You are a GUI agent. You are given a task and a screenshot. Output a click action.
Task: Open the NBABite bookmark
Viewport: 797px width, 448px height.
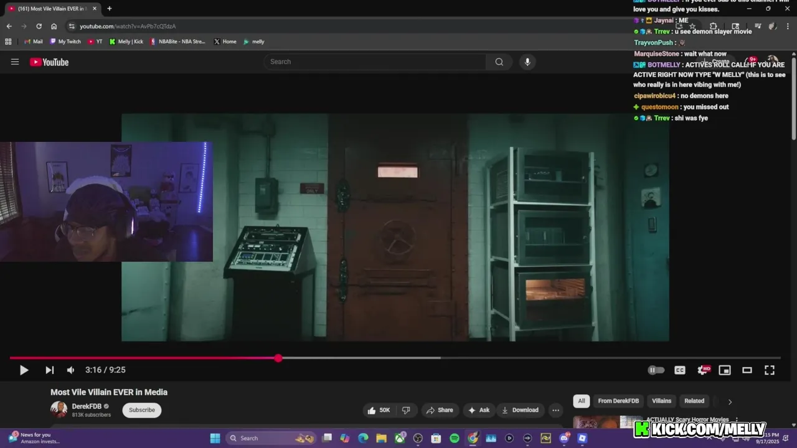(x=177, y=42)
